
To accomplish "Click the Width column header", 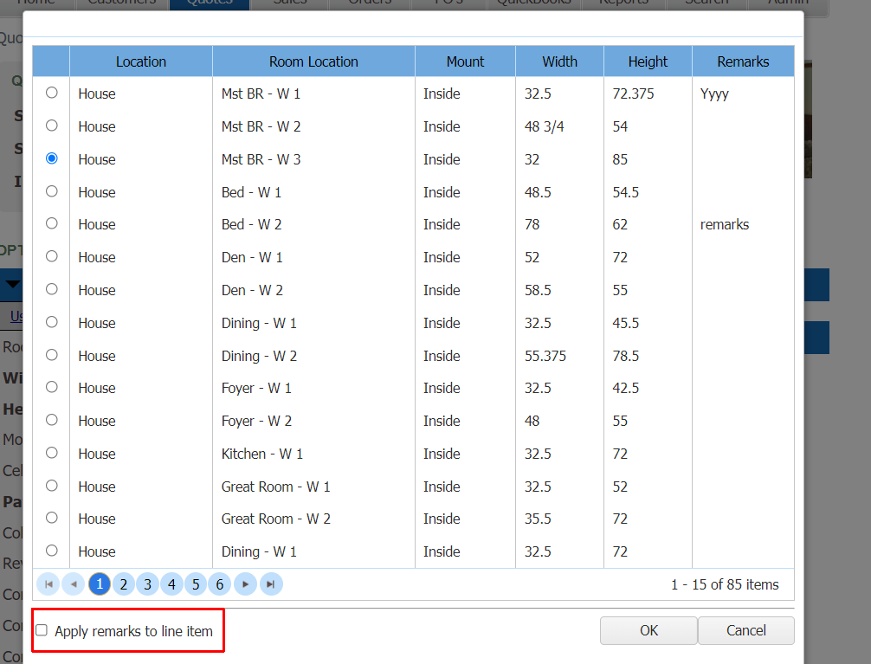I will pos(560,61).
